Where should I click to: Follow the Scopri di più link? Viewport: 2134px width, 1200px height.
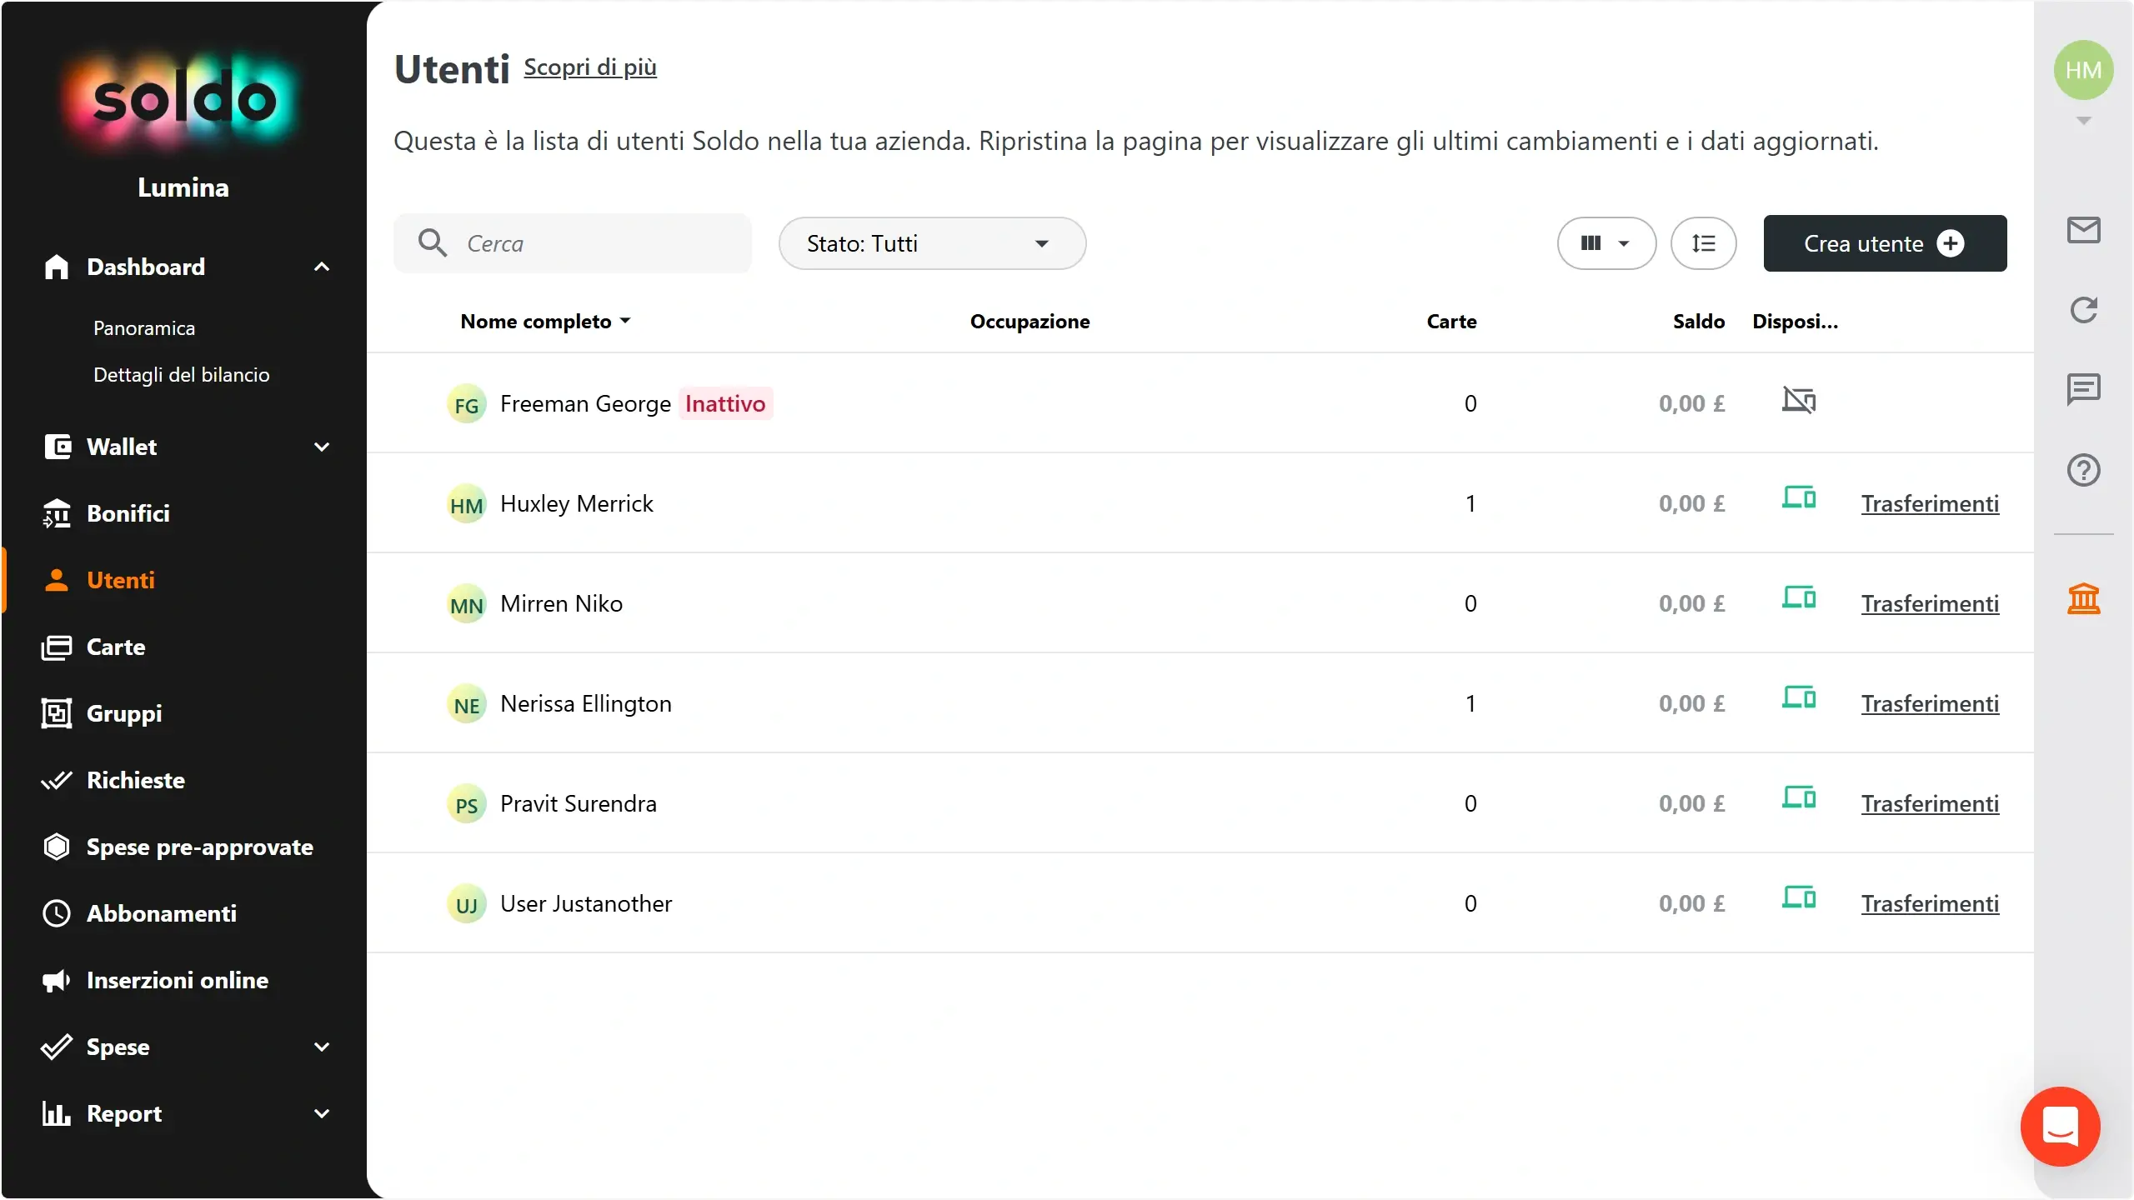(x=590, y=67)
